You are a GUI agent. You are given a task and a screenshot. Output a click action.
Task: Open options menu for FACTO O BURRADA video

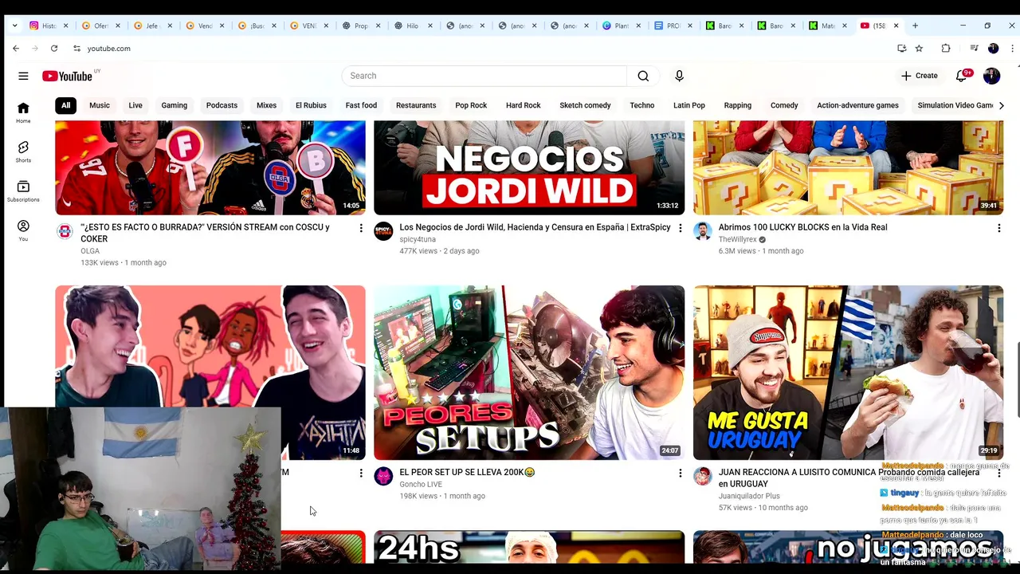tap(361, 229)
